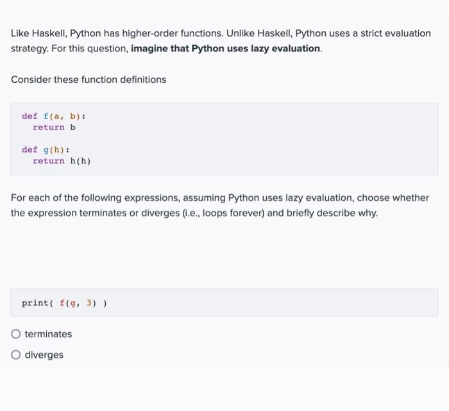Click the 'For each of the following expressions' paragraph
This screenshot has width=449, height=411.
pos(220,205)
